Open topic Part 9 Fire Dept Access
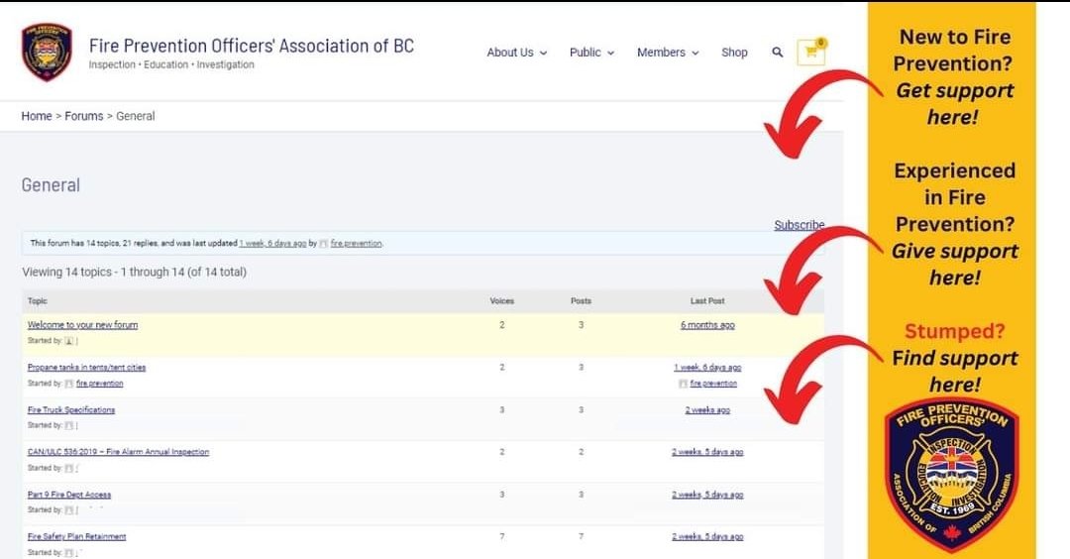This screenshot has width=1070, height=559. click(x=69, y=495)
